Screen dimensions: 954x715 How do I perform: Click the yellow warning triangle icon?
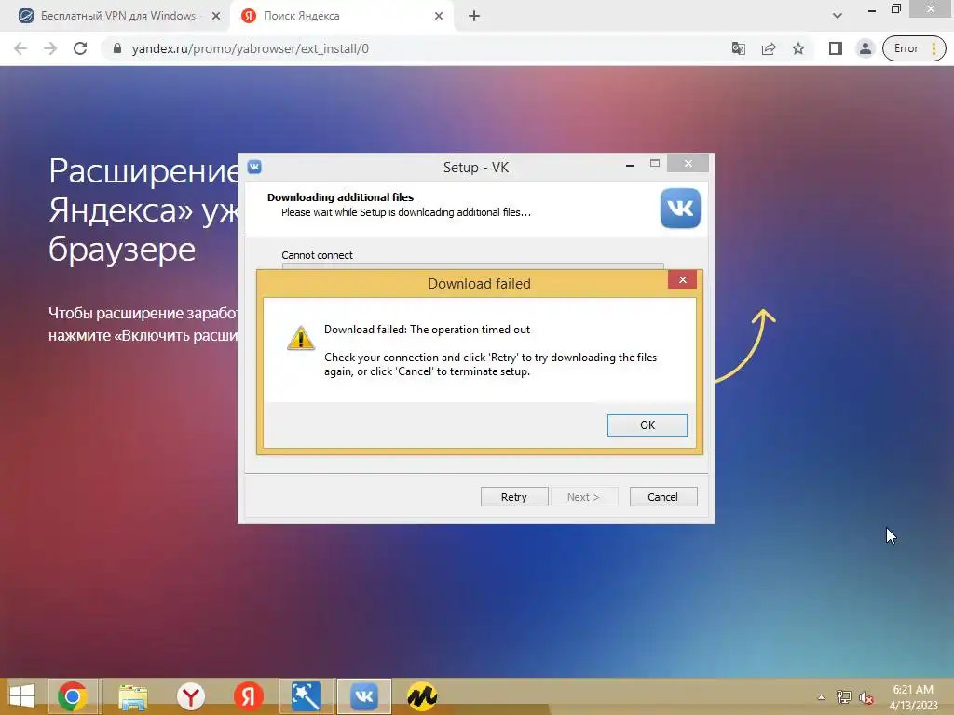click(301, 338)
